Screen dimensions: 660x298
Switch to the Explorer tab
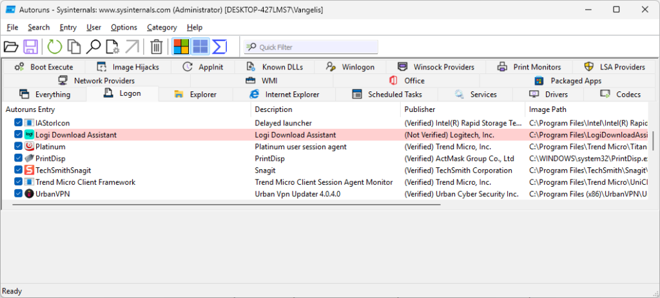click(196, 95)
